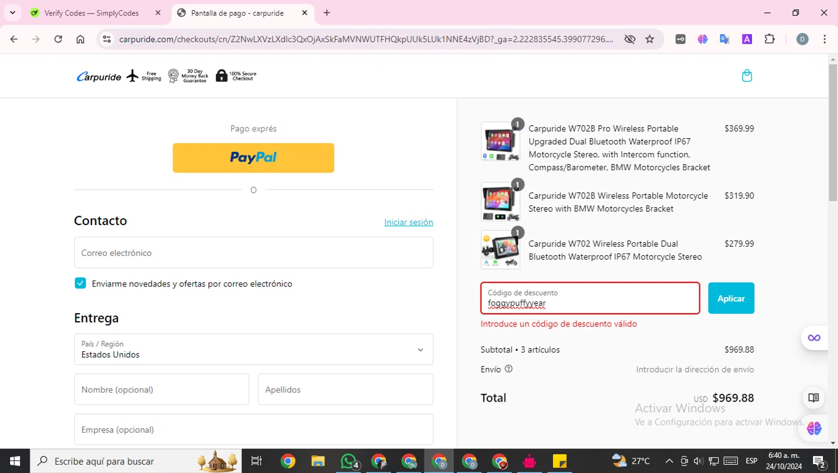Viewport: 838px width, 473px height.
Task: Click the W702B Wireless product thumbnail
Action: click(500, 202)
